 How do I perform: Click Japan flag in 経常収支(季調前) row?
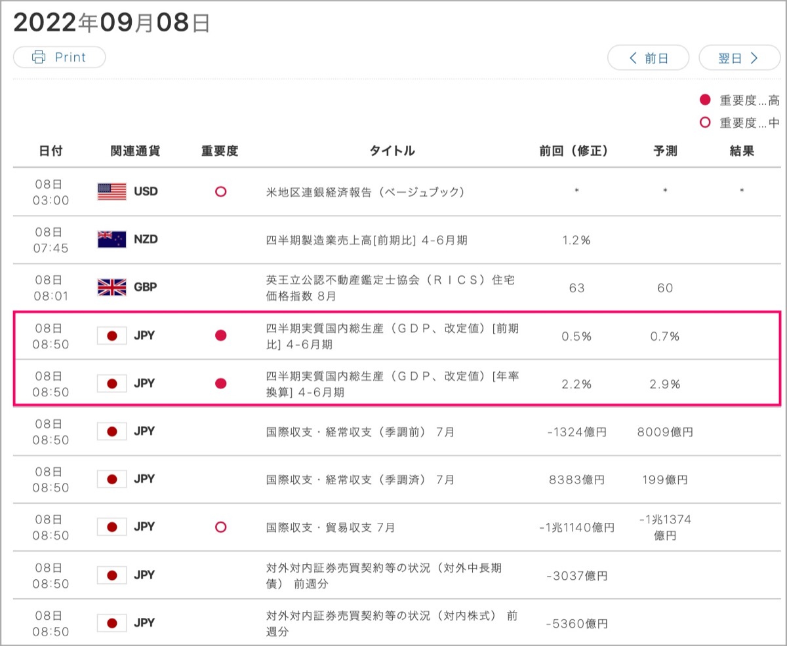112,431
